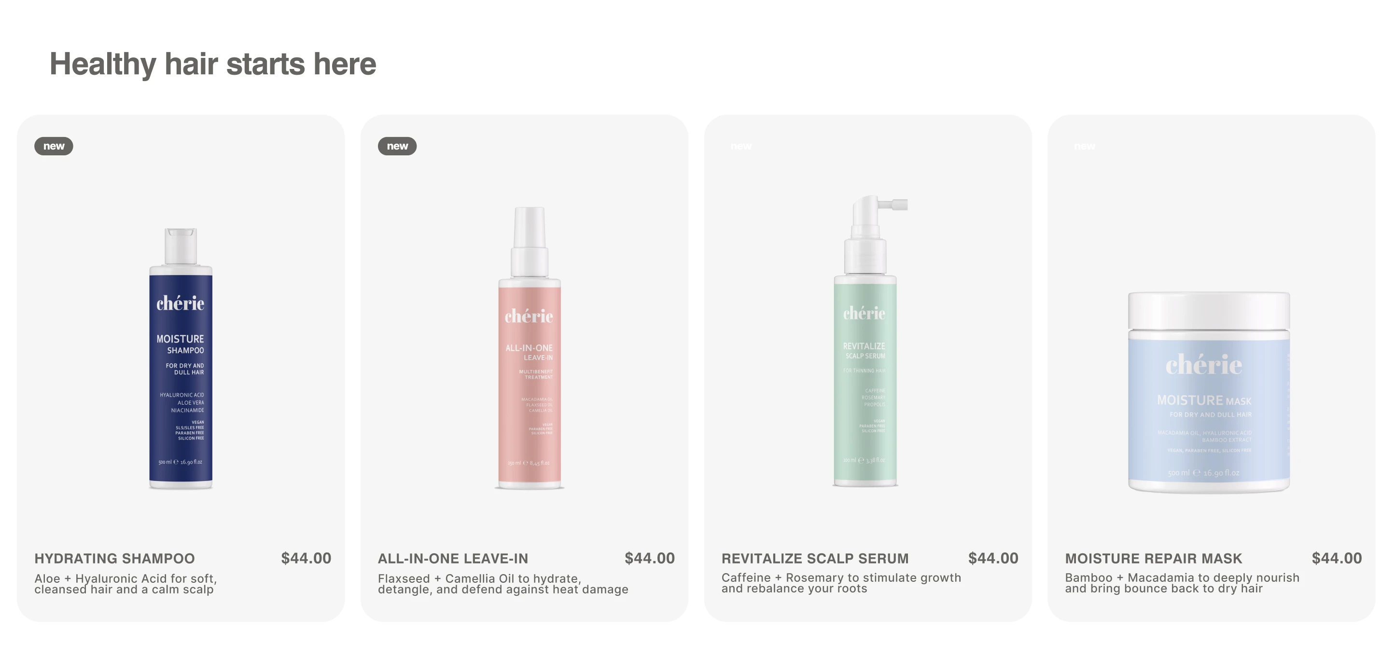Click the faded new badge on Mask card
Viewport: 1395px width, 659px height.
(x=1084, y=146)
